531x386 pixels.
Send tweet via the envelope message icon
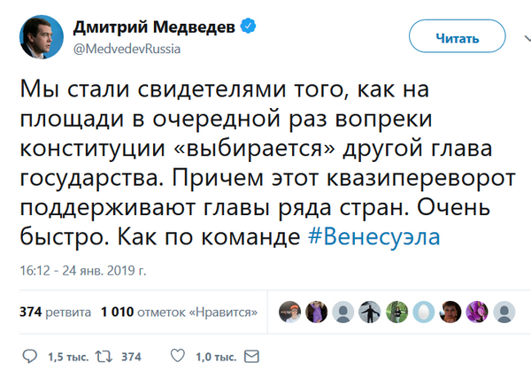[251, 357]
